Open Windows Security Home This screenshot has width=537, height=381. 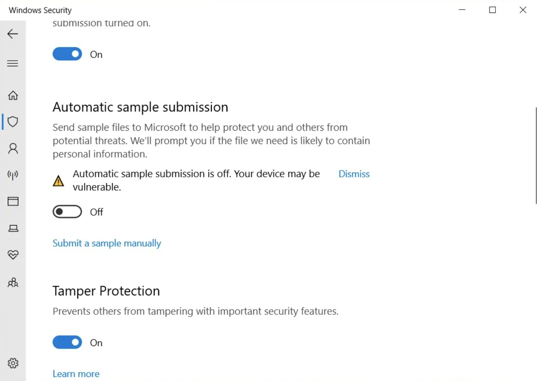pyautogui.click(x=13, y=95)
